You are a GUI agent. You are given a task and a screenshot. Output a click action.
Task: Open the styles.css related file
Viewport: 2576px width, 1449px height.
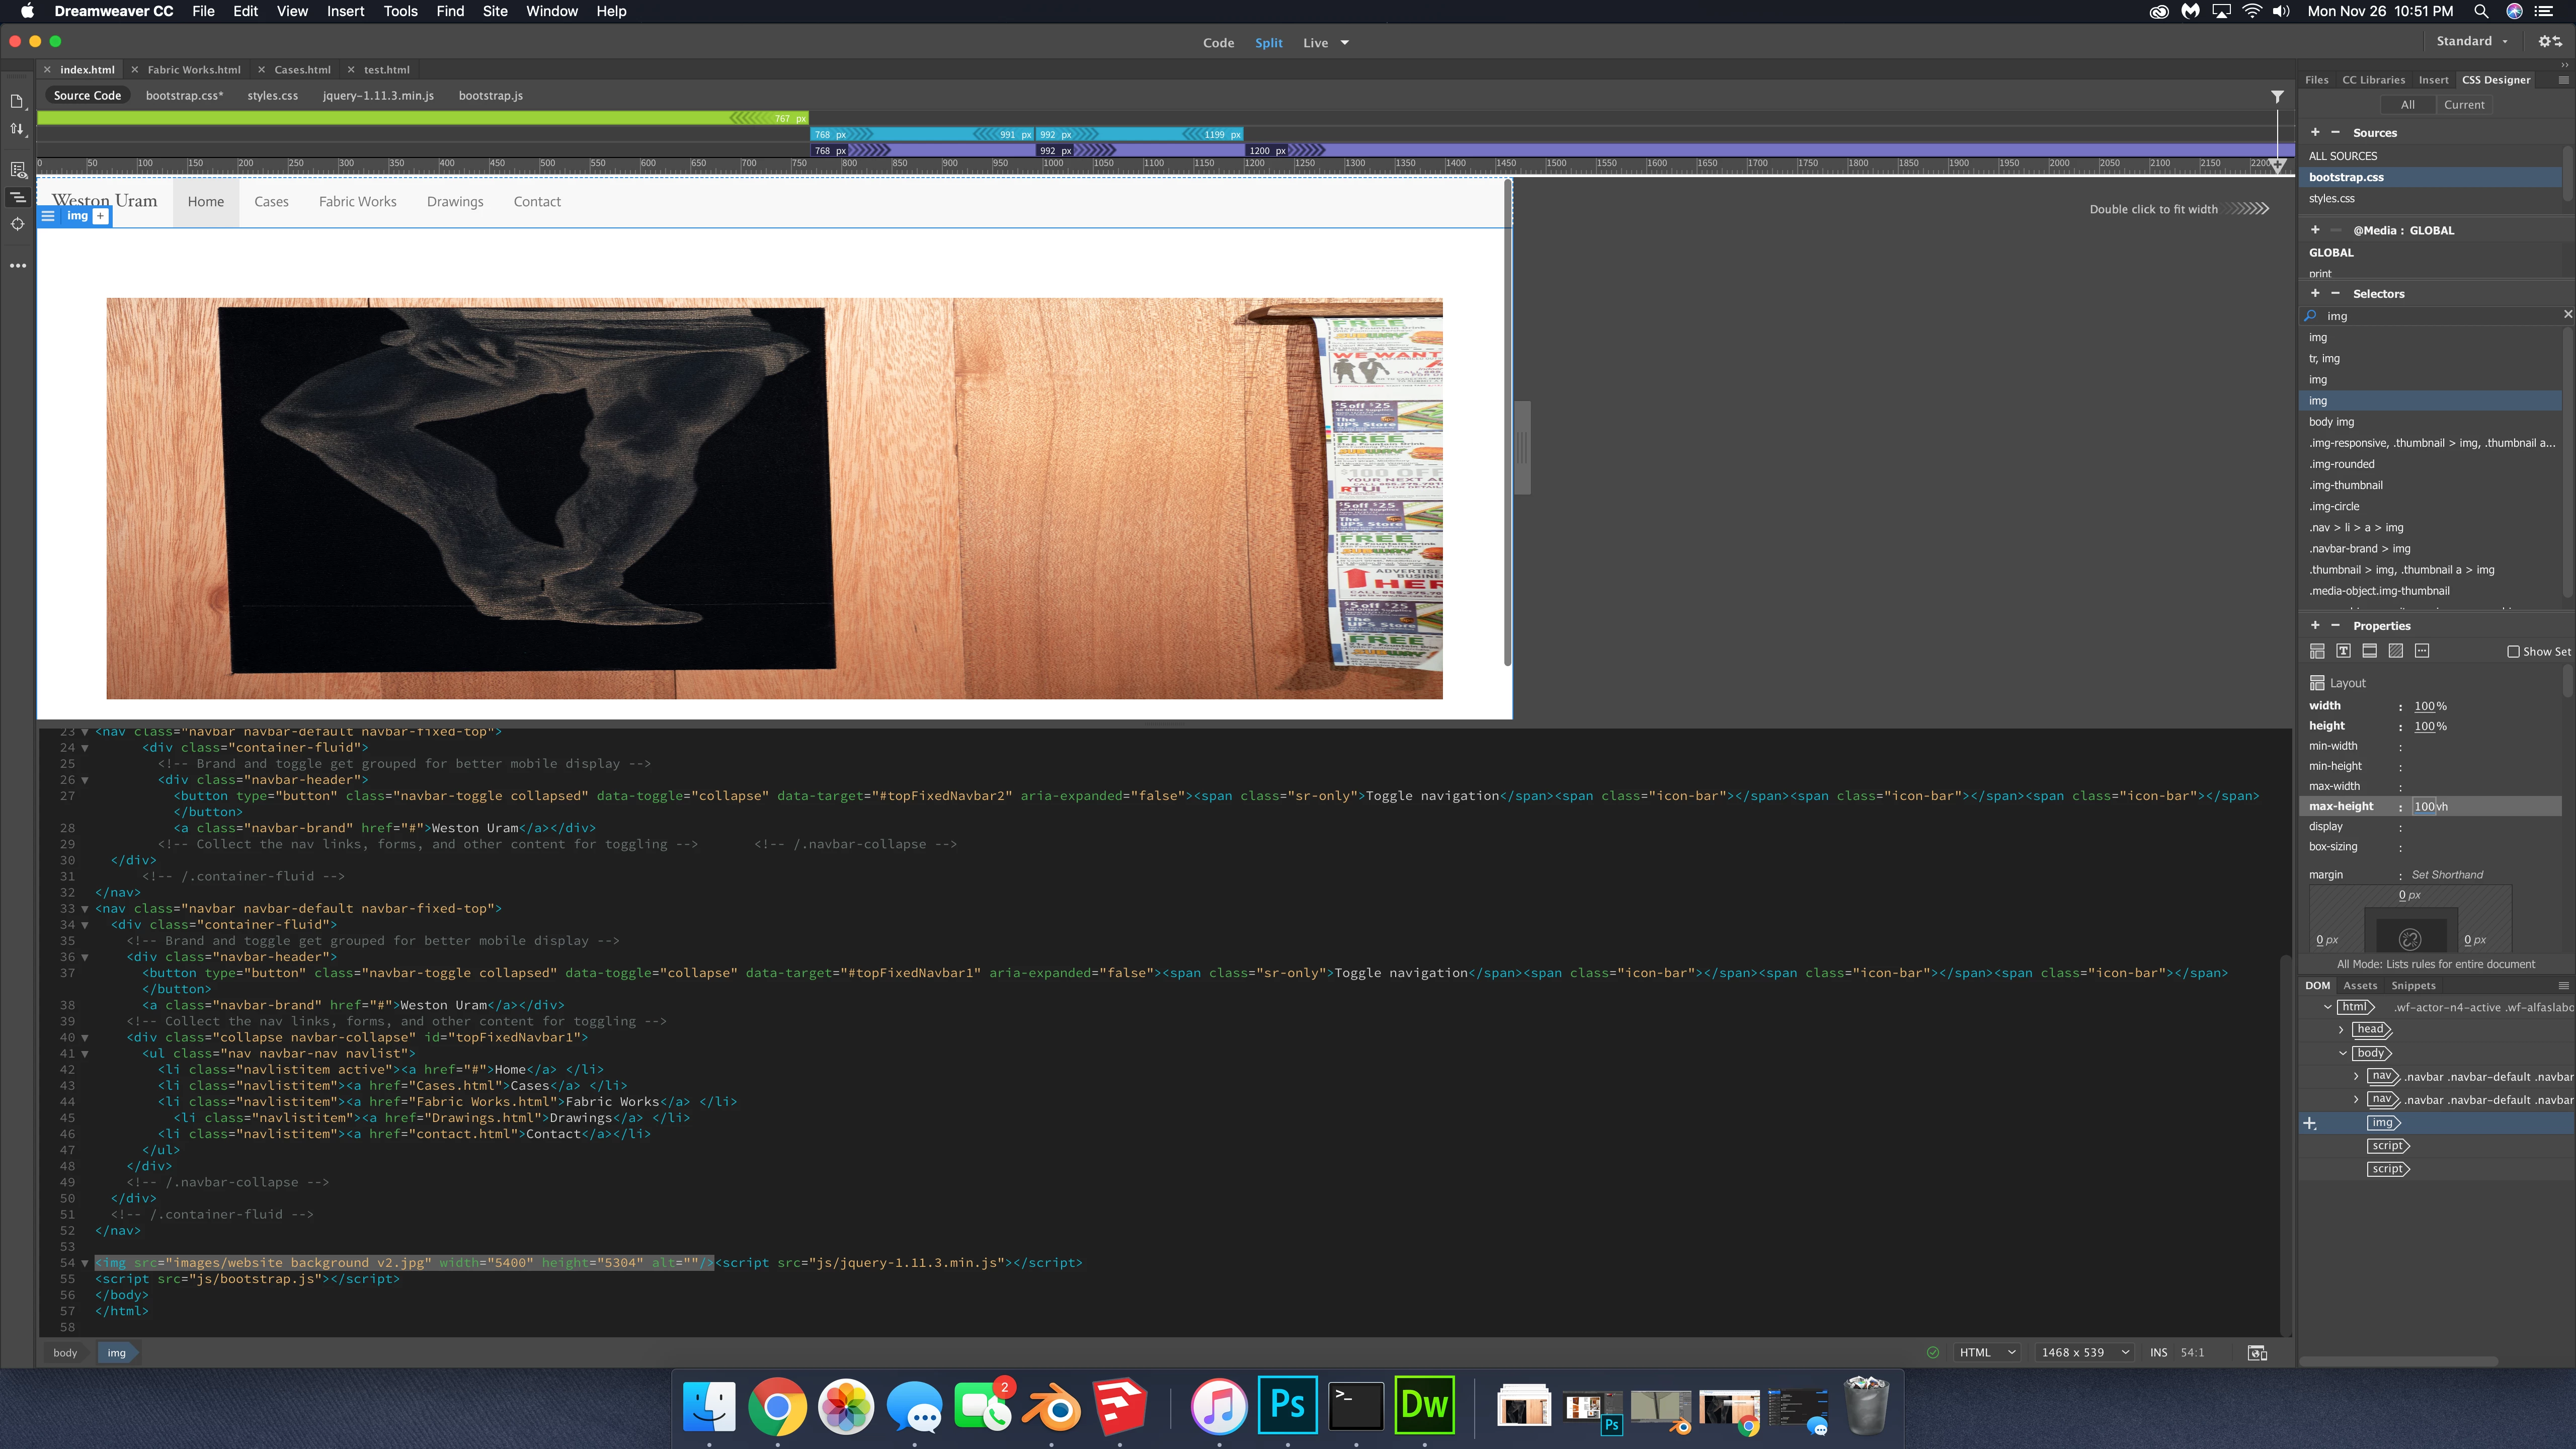click(x=272, y=96)
